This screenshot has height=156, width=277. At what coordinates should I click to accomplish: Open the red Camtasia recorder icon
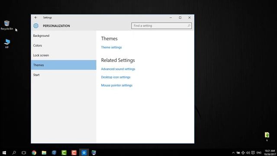[74, 153]
